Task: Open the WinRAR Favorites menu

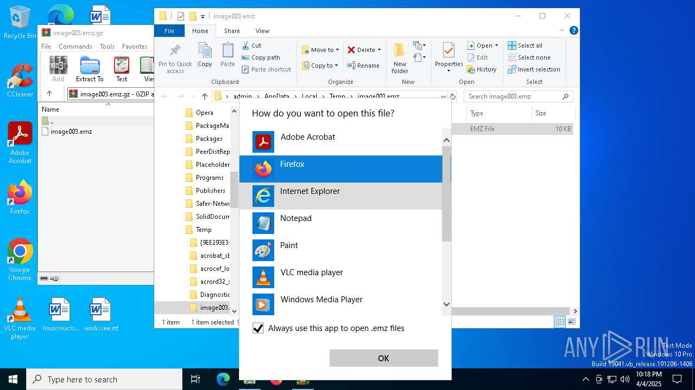Action: [135, 47]
